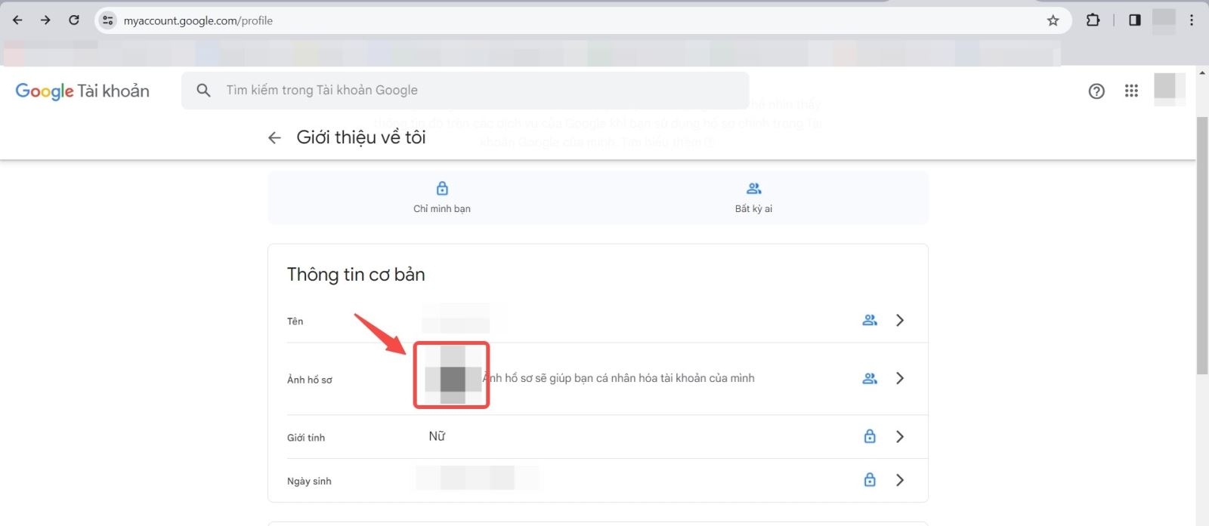The image size is (1209, 526).
Task: Go back with the browser back arrow
Action: 17,20
